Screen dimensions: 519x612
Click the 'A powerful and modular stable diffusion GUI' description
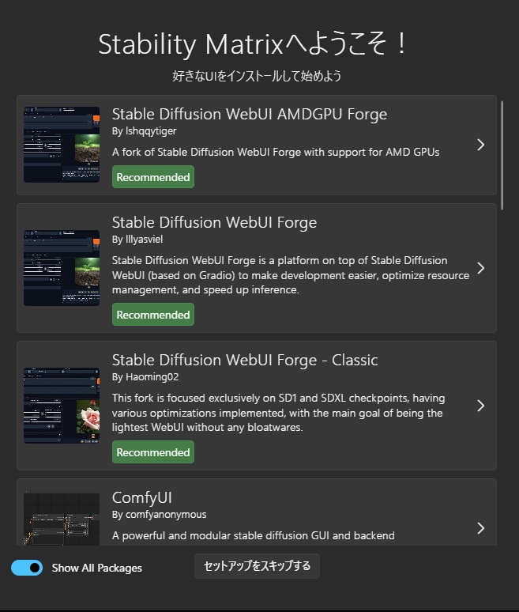click(254, 535)
